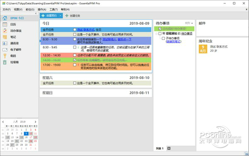Viewport: 249px width, 156px height.
Task: Click the add list plus icon beside 列表 1
Action: tap(169, 148)
